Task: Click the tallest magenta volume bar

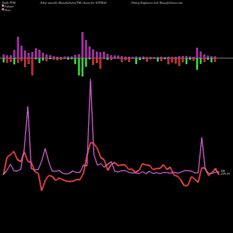Action: (x=82, y=45)
